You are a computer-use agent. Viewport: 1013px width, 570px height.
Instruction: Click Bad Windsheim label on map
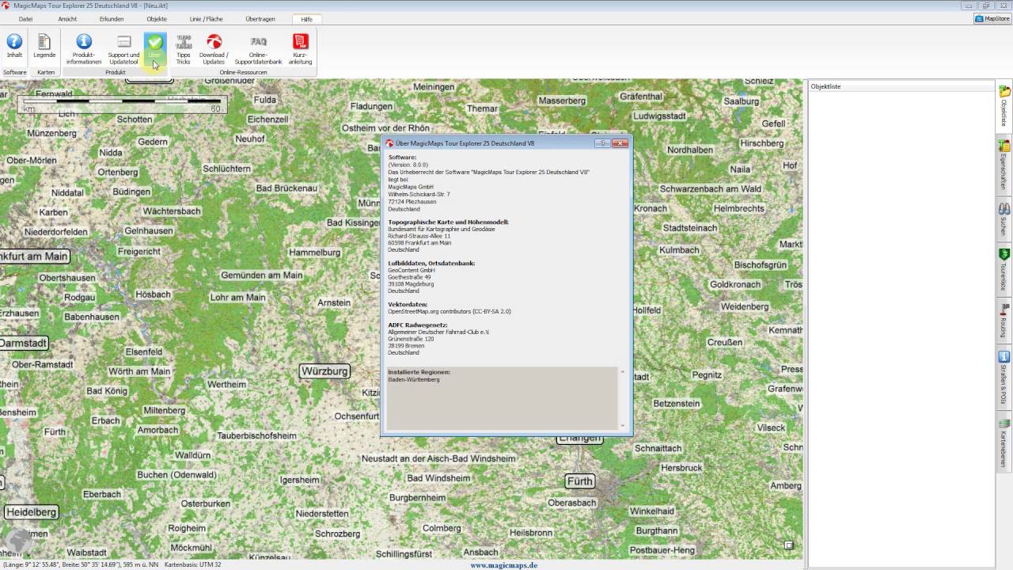tap(438, 478)
